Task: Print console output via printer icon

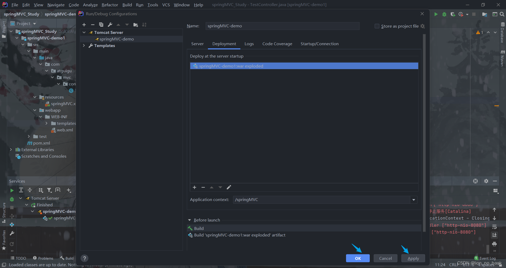Action: tap(494, 244)
